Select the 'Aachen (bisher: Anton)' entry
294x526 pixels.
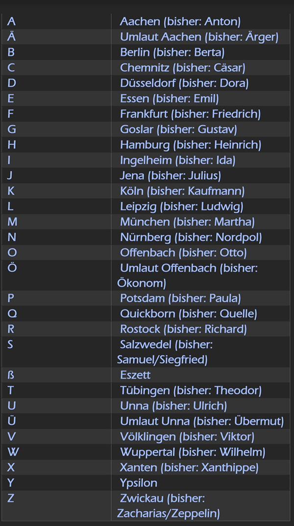tap(180, 22)
